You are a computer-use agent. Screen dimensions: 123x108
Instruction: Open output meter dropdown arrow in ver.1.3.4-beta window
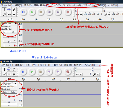(81, 74)
